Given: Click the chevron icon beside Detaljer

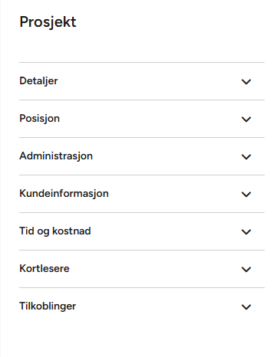Looking at the screenshot, I should click(246, 82).
